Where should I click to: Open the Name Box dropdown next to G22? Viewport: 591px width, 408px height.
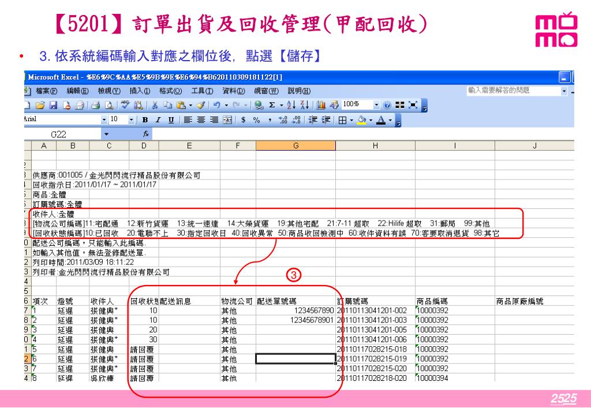[107, 134]
